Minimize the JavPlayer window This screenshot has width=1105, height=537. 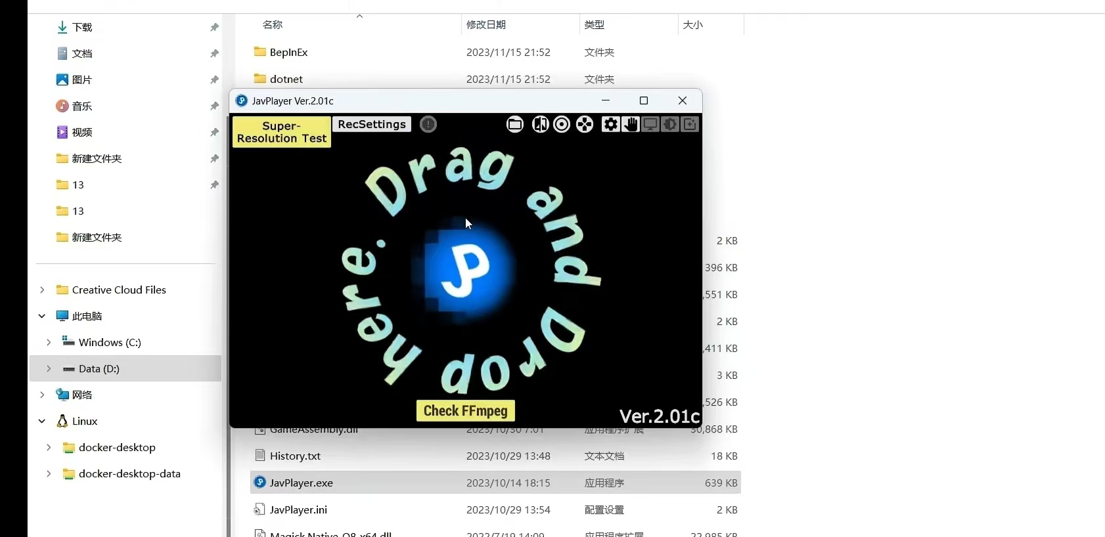pyautogui.click(x=606, y=100)
